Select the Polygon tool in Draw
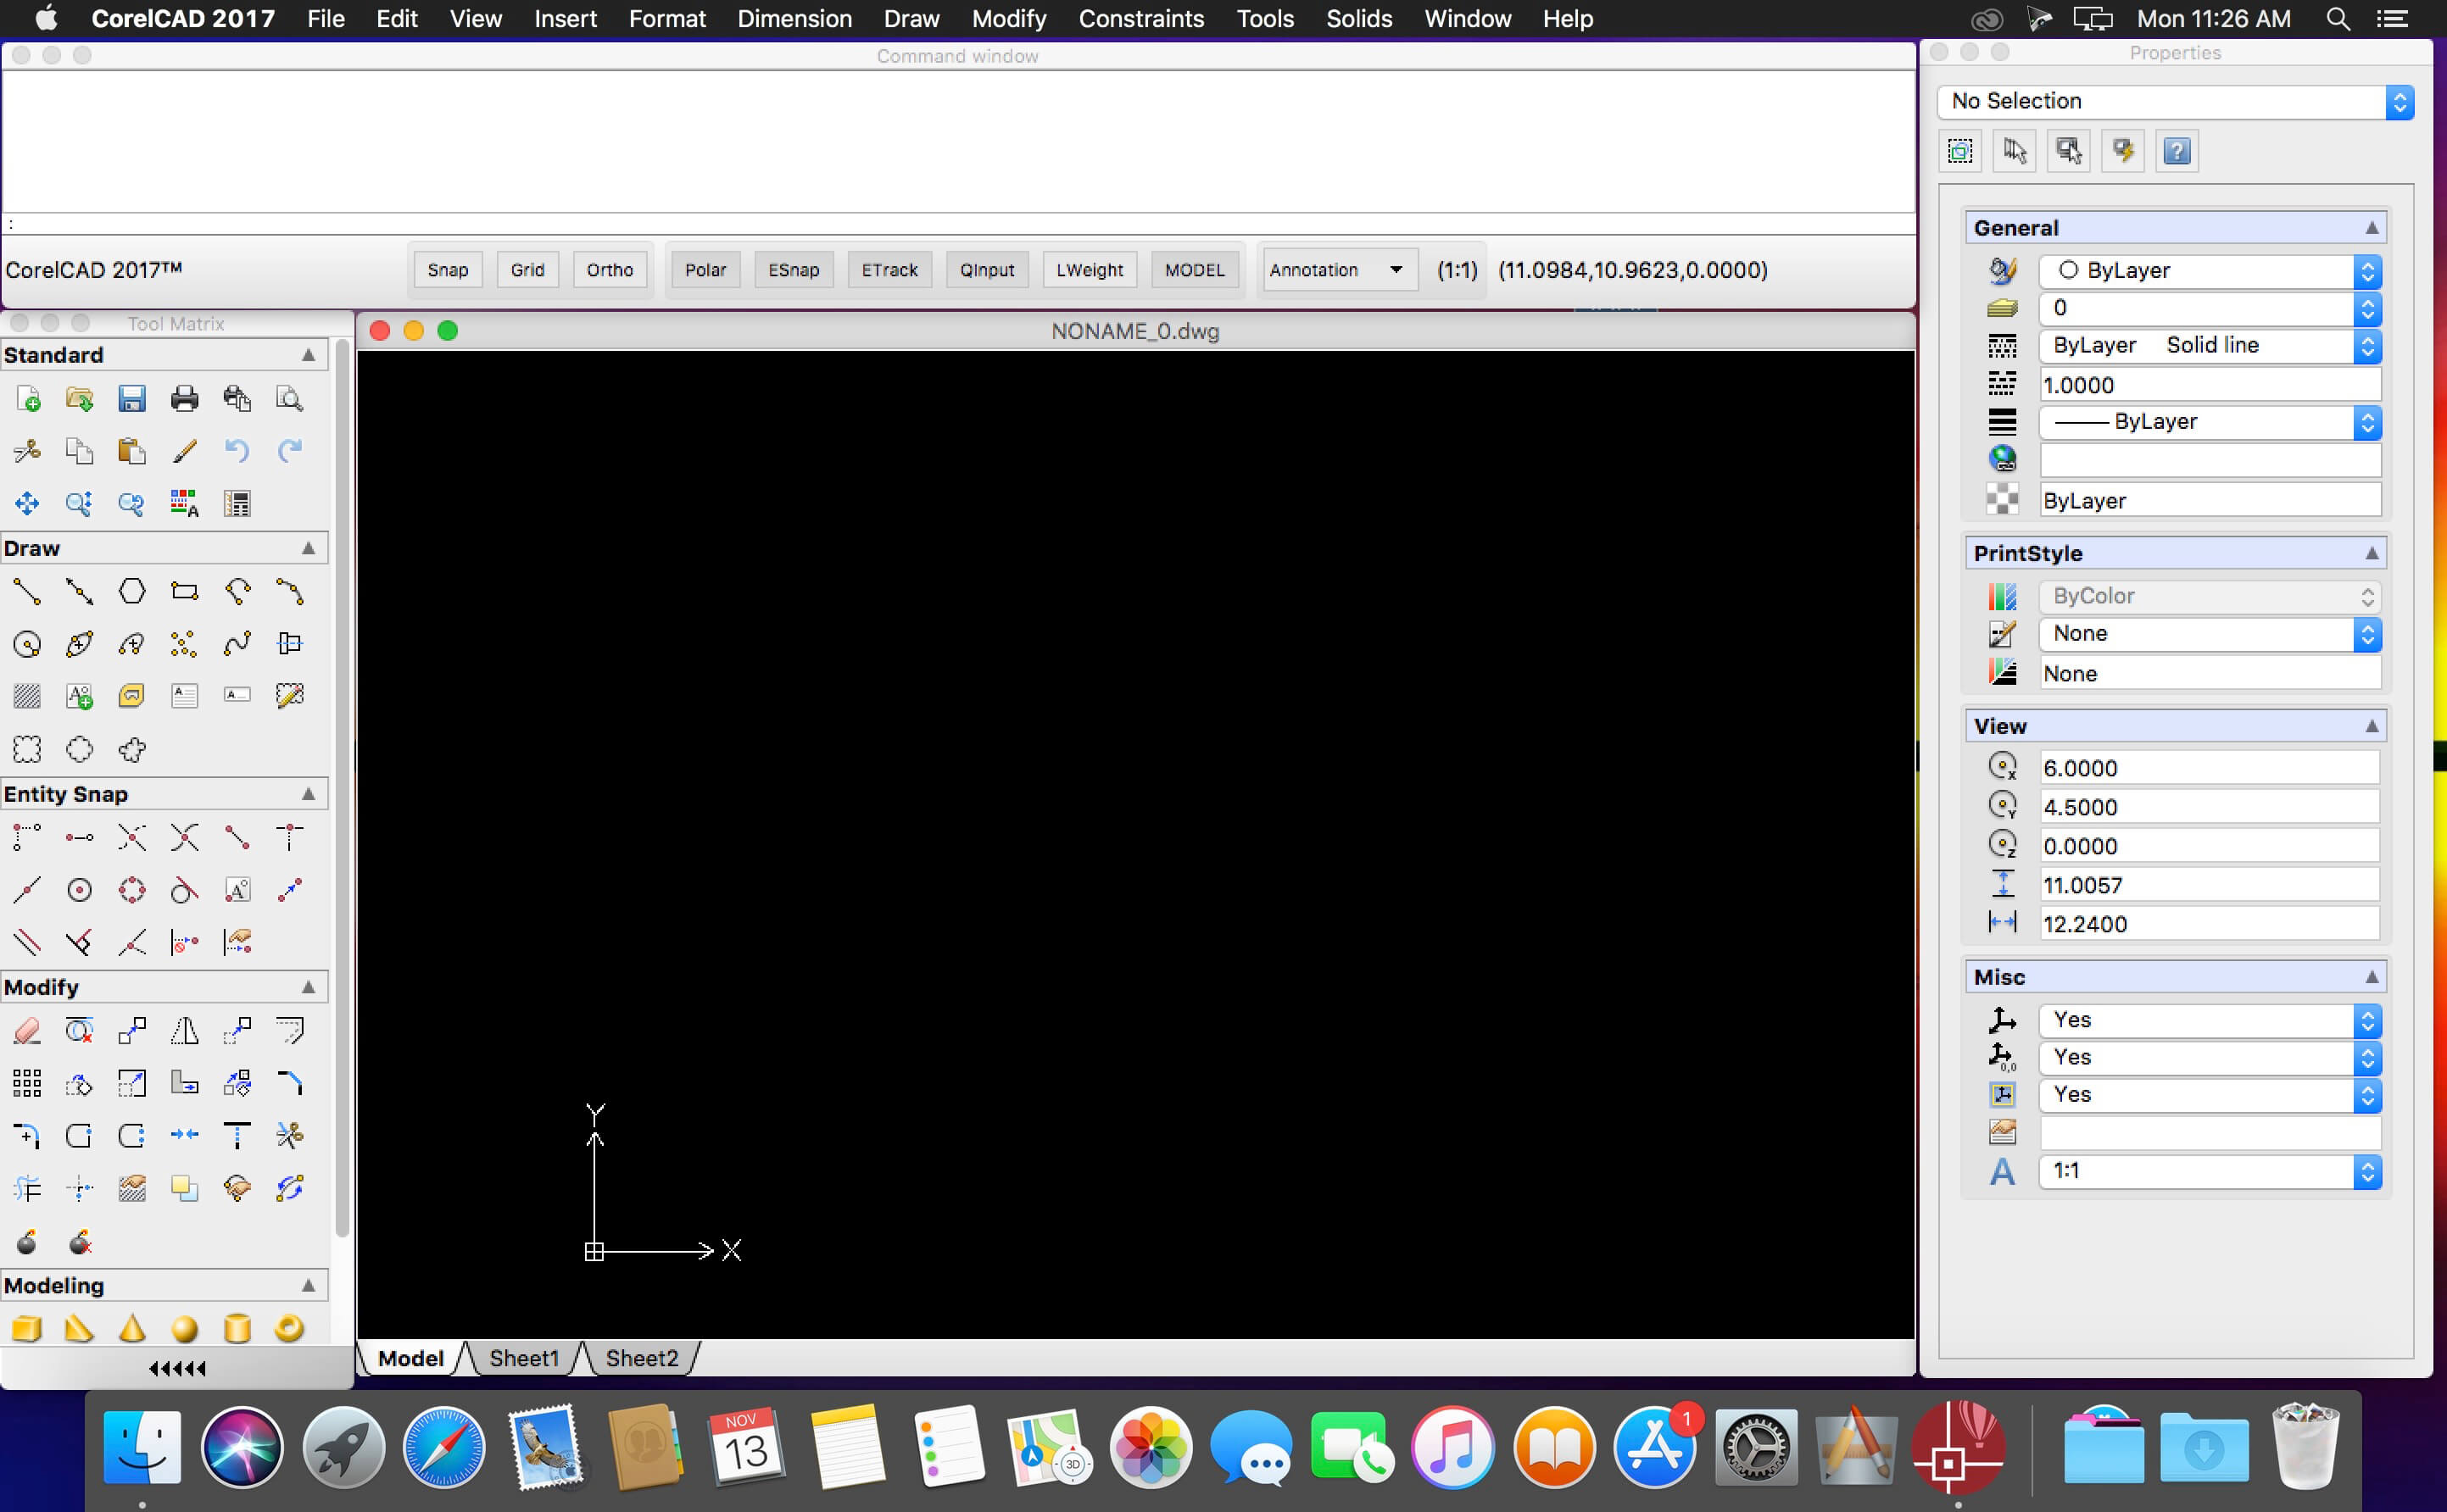 [132, 592]
